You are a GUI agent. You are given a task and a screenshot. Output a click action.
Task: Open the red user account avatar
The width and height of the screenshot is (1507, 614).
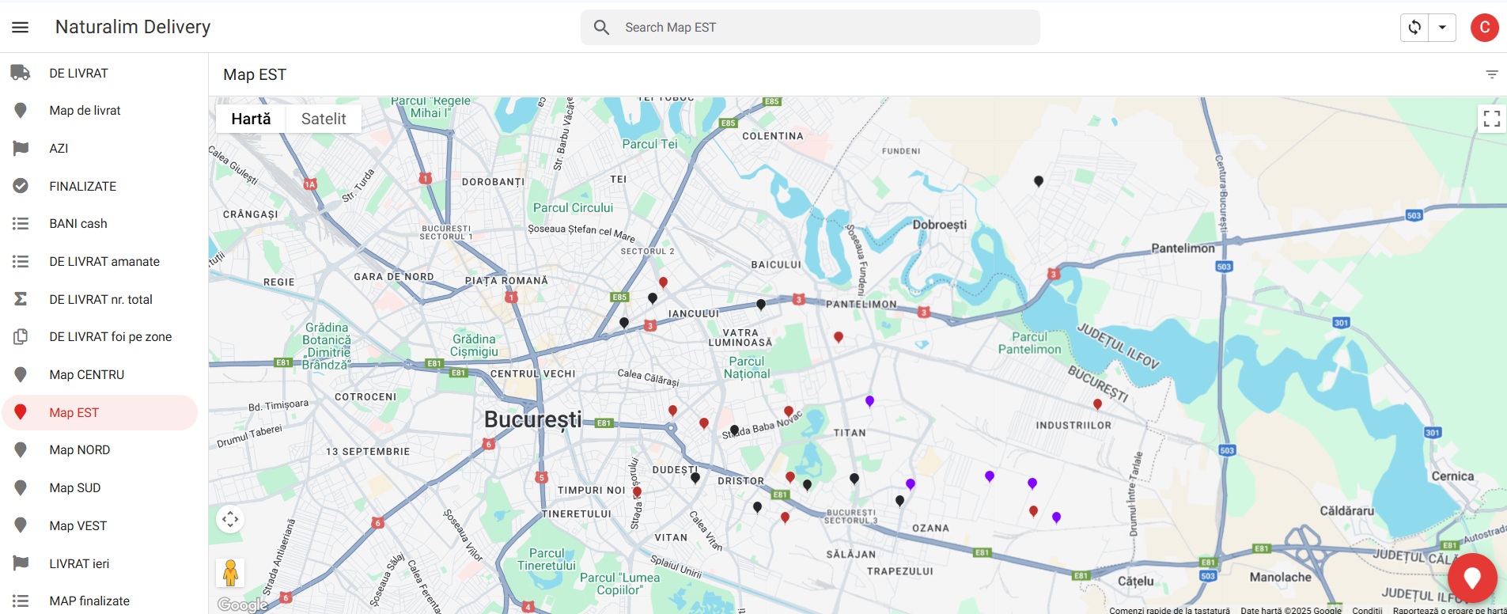tap(1484, 27)
